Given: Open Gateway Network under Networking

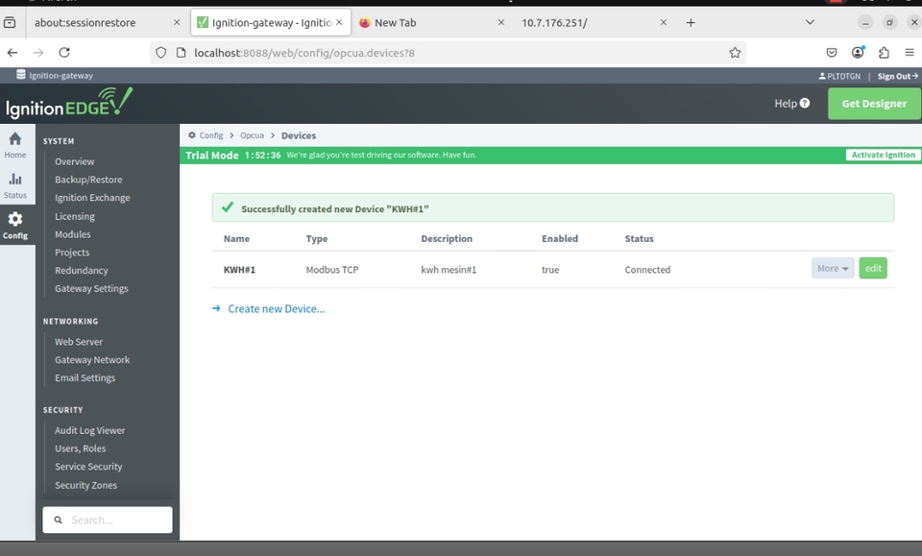Looking at the screenshot, I should click(x=92, y=360).
